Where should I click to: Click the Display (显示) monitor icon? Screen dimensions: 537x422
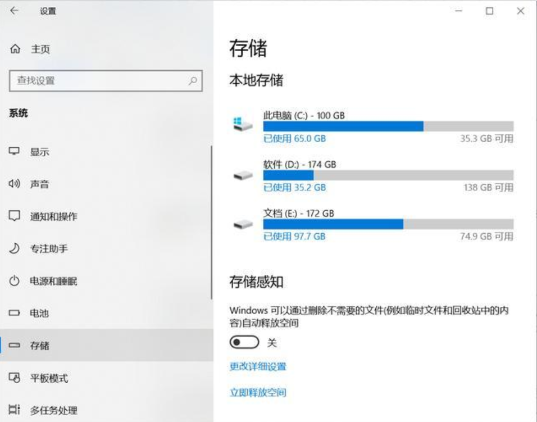[x=15, y=152]
